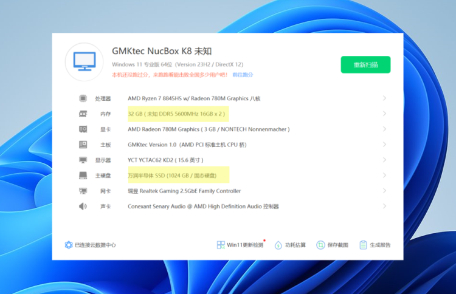Select the AMD Radeon 780M Graphics text
The image size is (456, 294).
click(x=209, y=129)
